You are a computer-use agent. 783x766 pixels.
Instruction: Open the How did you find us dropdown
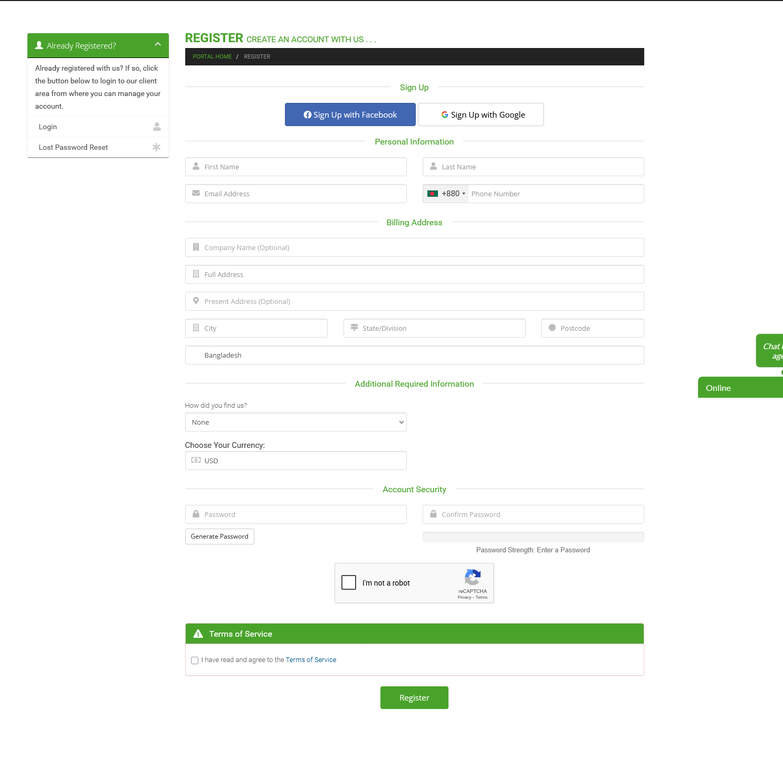pos(295,422)
